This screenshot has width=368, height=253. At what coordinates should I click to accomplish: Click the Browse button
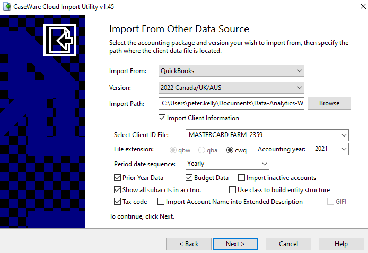(x=329, y=103)
